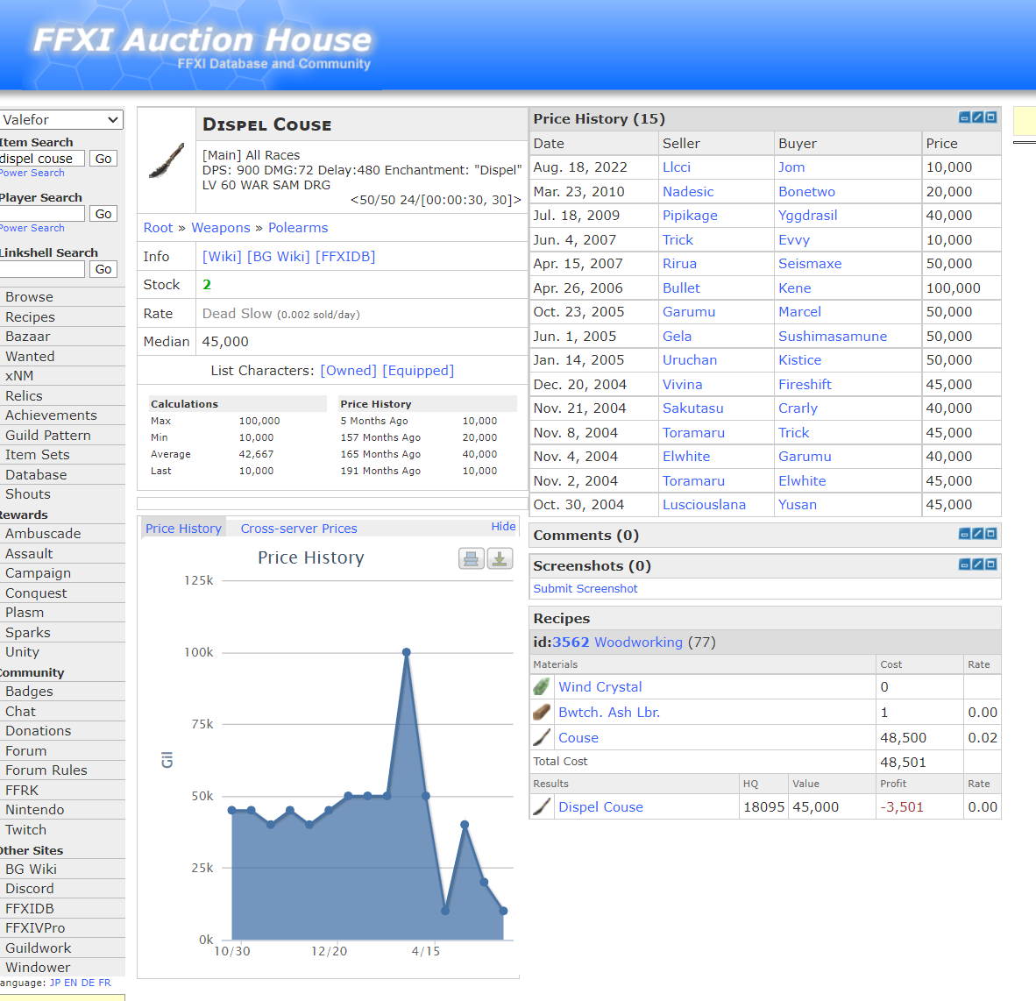Collapse the Comments panel
1036x1001 pixels.
click(965, 534)
